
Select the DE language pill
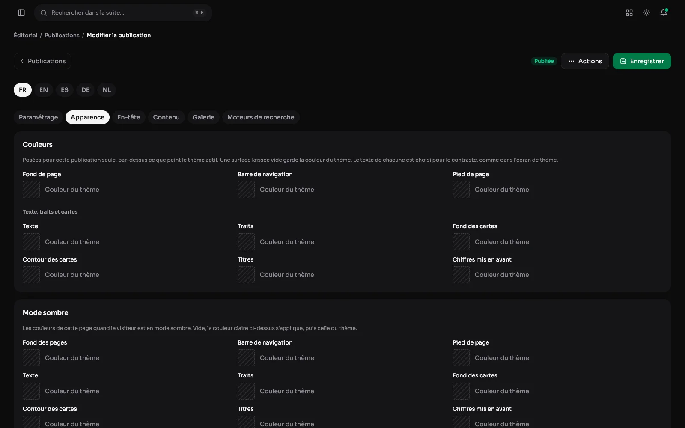(x=86, y=90)
